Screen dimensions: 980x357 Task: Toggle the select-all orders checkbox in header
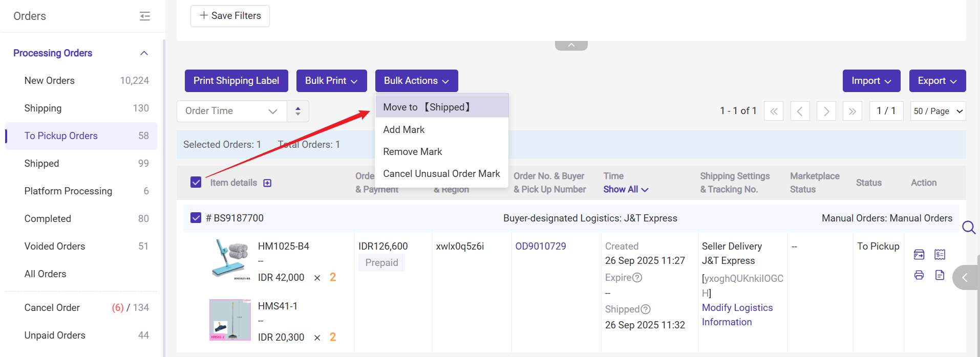(196, 183)
